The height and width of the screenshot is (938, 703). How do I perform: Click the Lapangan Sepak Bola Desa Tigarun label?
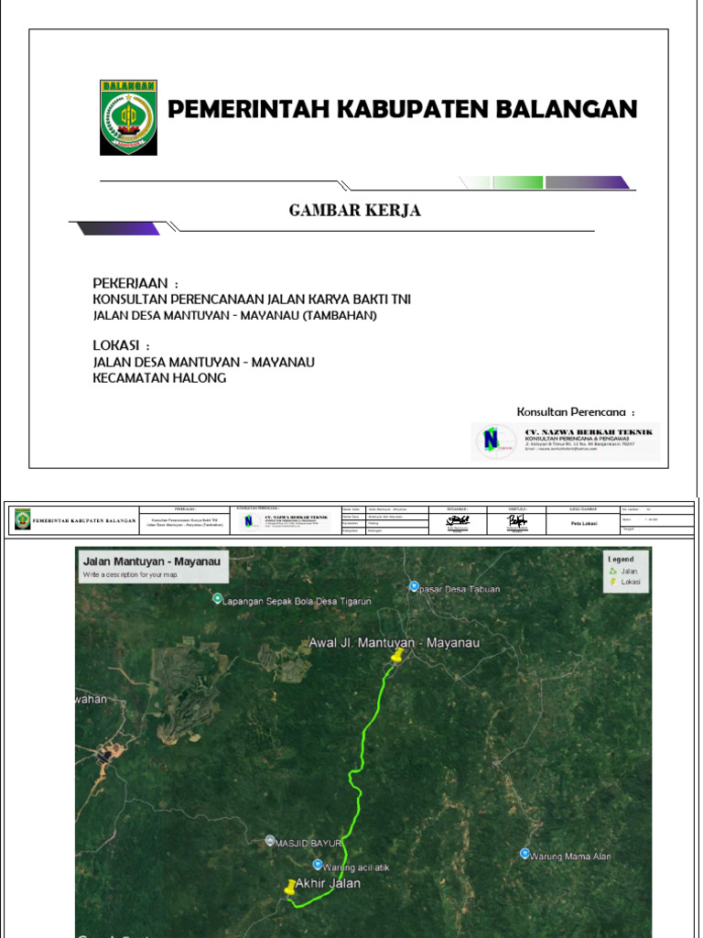(x=297, y=601)
